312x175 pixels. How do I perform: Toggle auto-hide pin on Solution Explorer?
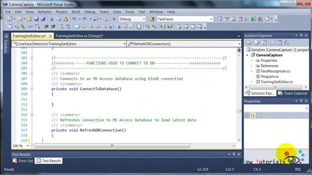pos(301,35)
